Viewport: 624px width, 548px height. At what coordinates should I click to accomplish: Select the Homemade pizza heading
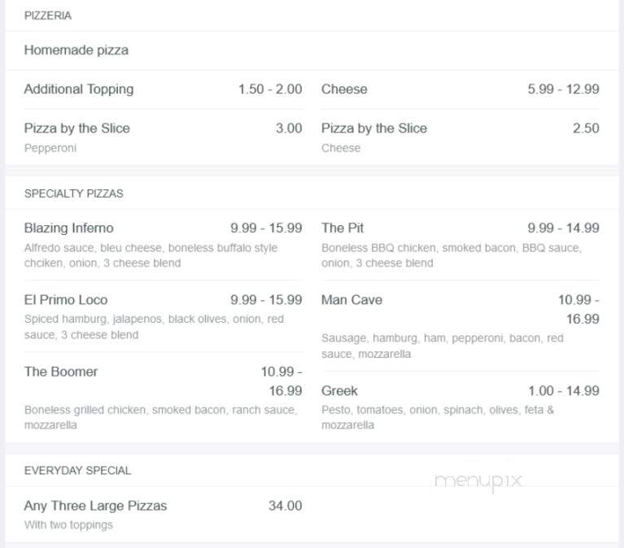[76, 50]
